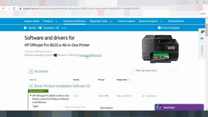This screenshot has width=208, height=117.
Task: Collapse the Full Feature Software triangle
Action: (x=31, y=96)
